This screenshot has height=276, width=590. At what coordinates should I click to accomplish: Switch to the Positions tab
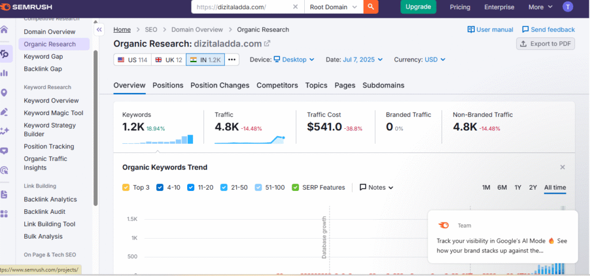[x=168, y=85]
